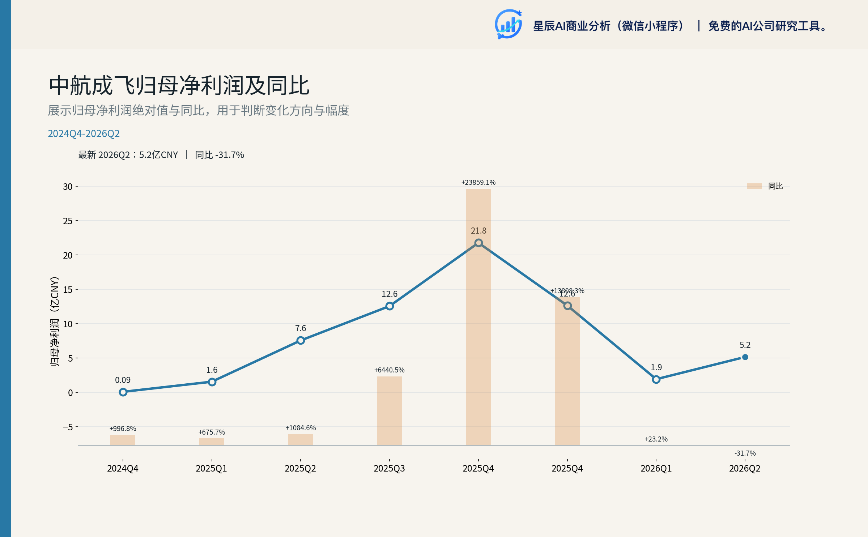Click the bar under +13808.3%
The height and width of the screenshot is (537, 868).
(x=567, y=371)
